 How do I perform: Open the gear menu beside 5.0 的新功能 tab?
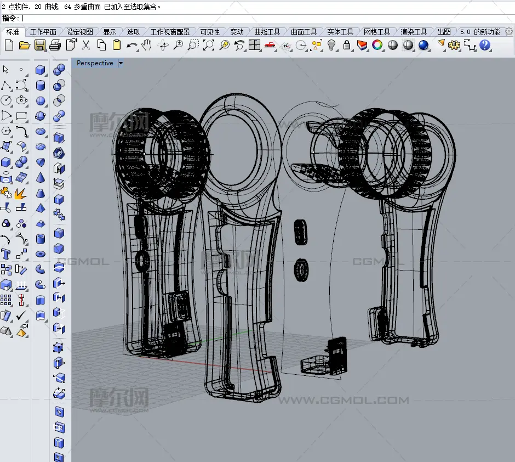tap(508, 32)
